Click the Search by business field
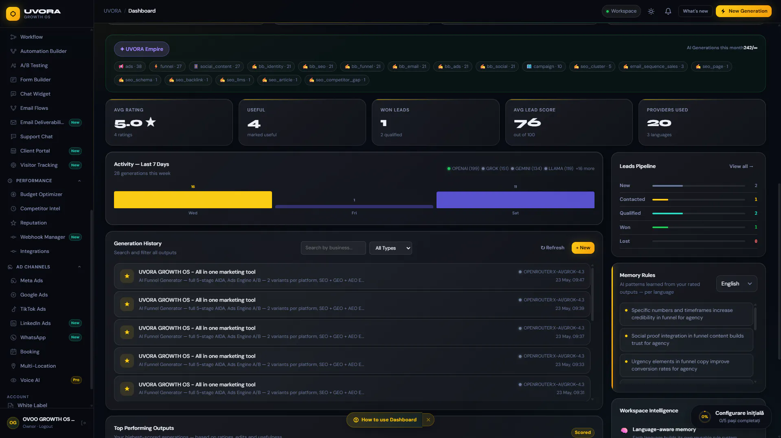The height and width of the screenshot is (438, 781). click(x=333, y=248)
